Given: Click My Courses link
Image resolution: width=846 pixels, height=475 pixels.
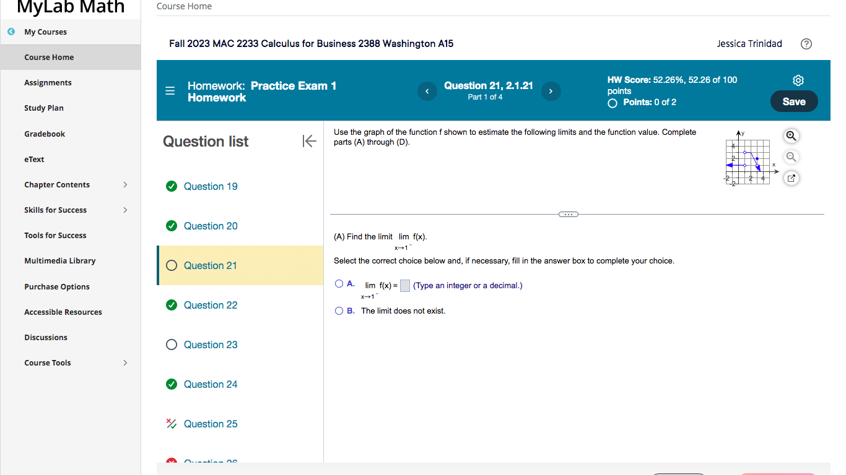Looking at the screenshot, I should (x=45, y=32).
